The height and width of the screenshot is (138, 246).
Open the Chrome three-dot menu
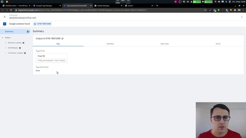243,10
